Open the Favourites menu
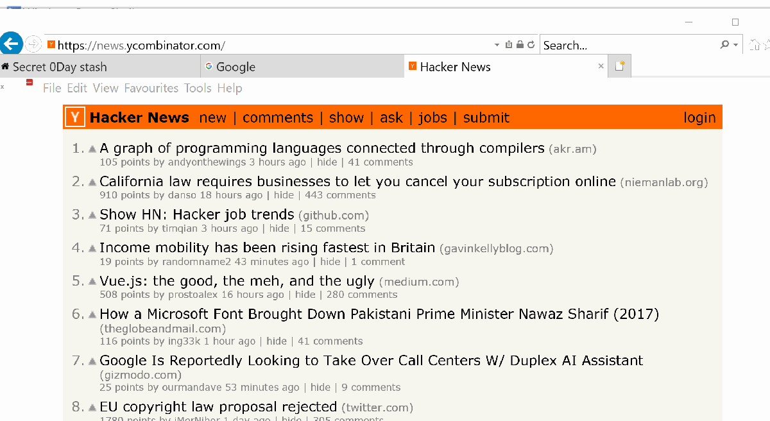This screenshot has height=421, width=770. pyautogui.click(x=151, y=89)
